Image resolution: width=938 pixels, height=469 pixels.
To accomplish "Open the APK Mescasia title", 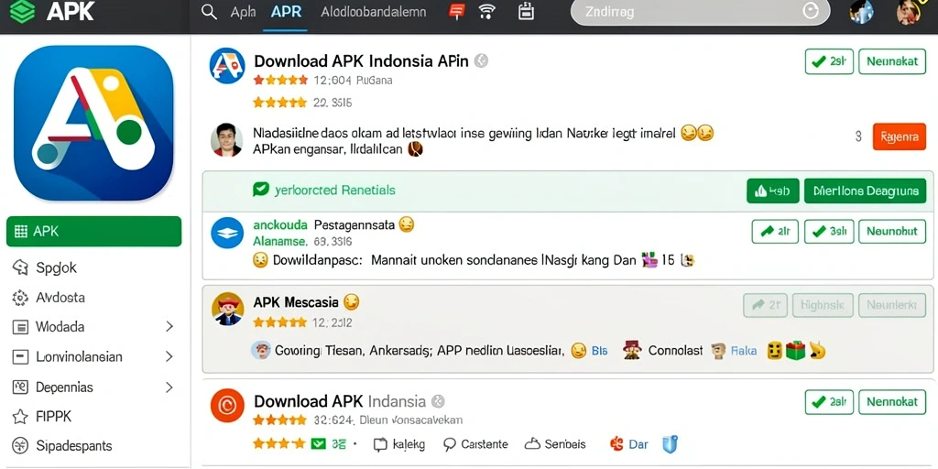I will coord(296,302).
